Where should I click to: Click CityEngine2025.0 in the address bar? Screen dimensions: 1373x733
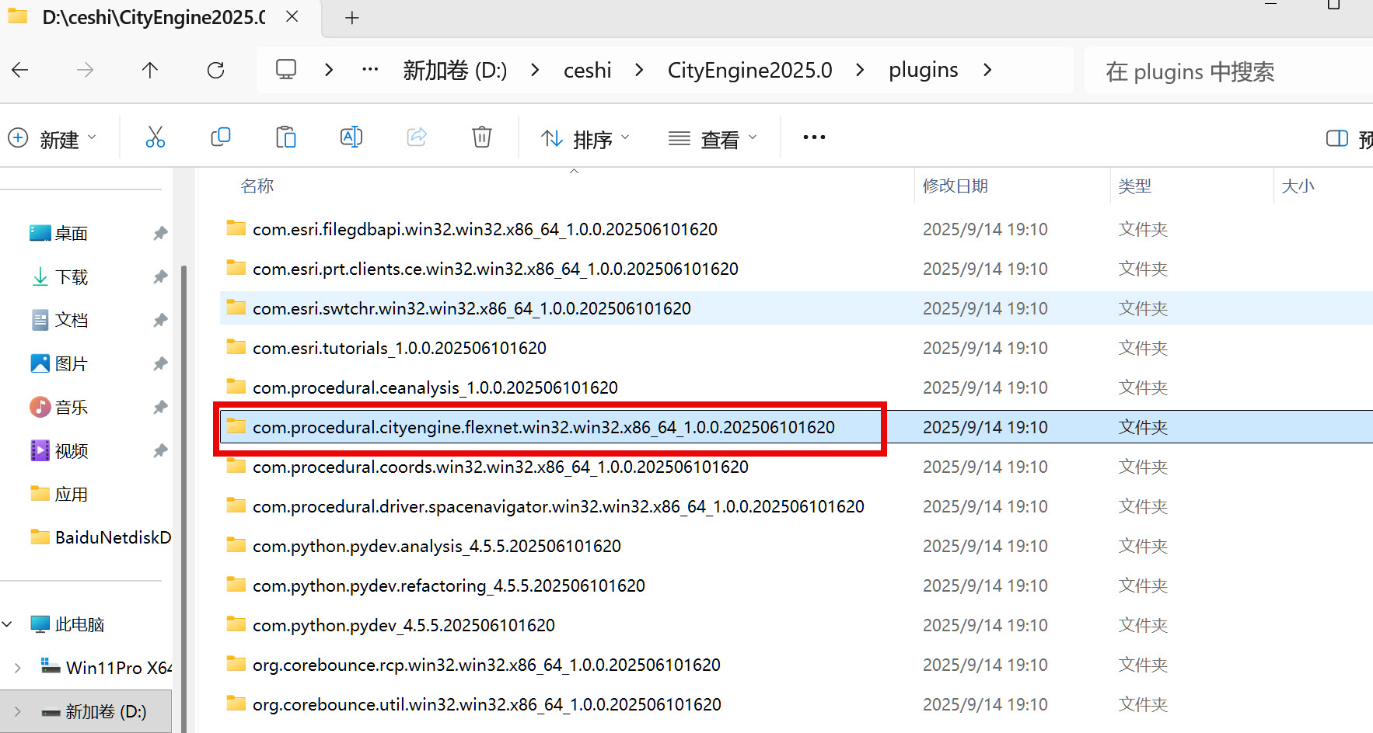(x=749, y=71)
